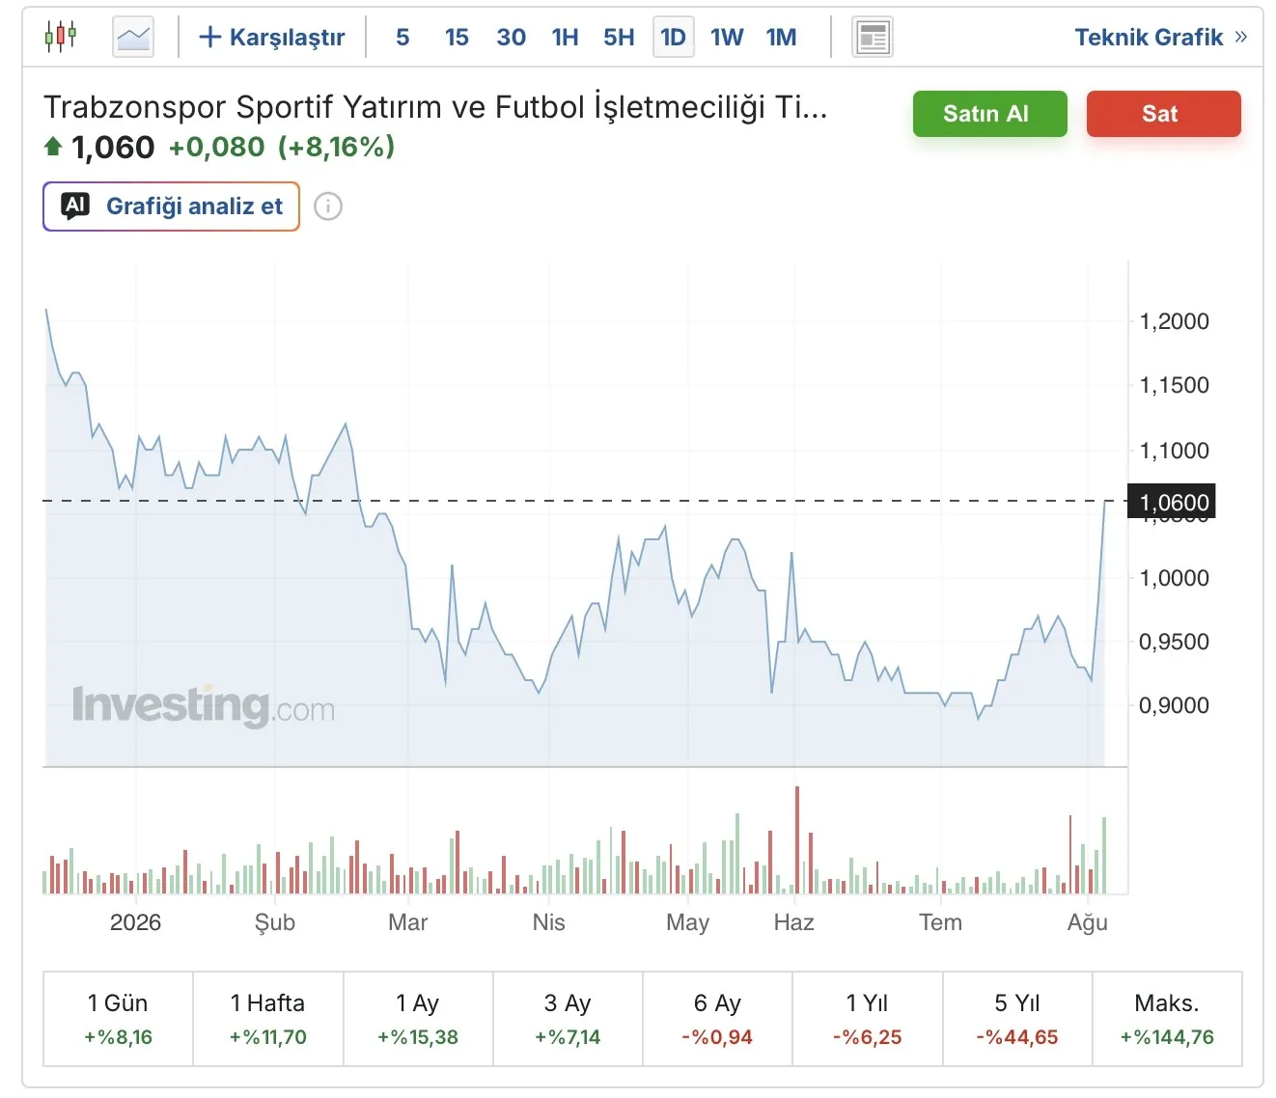This screenshot has width=1276, height=1098.
Task: Click the 1,2000 y-axis label
Action: pos(1174,321)
